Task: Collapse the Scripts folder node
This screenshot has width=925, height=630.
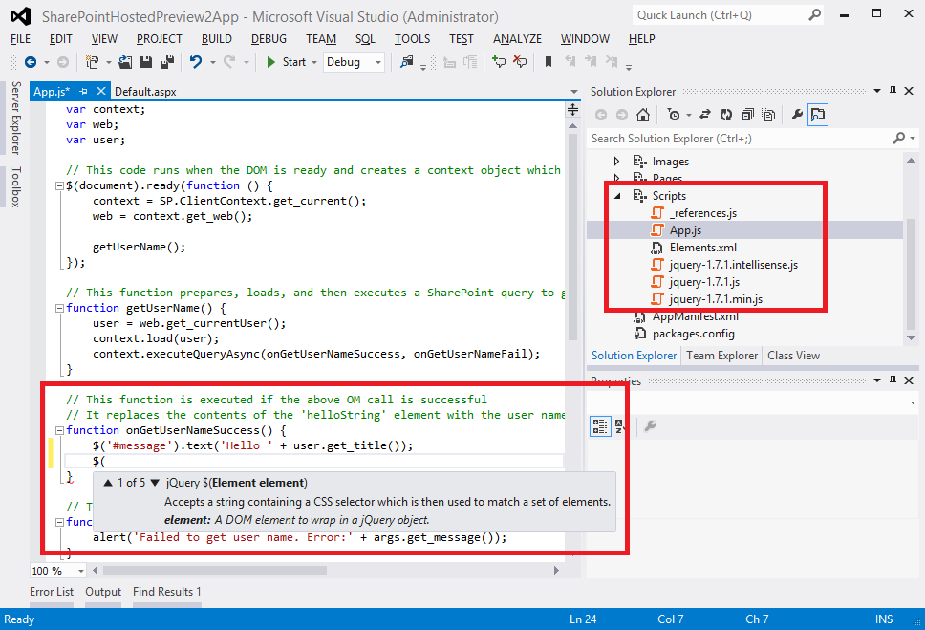Action: (x=617, y=196)
